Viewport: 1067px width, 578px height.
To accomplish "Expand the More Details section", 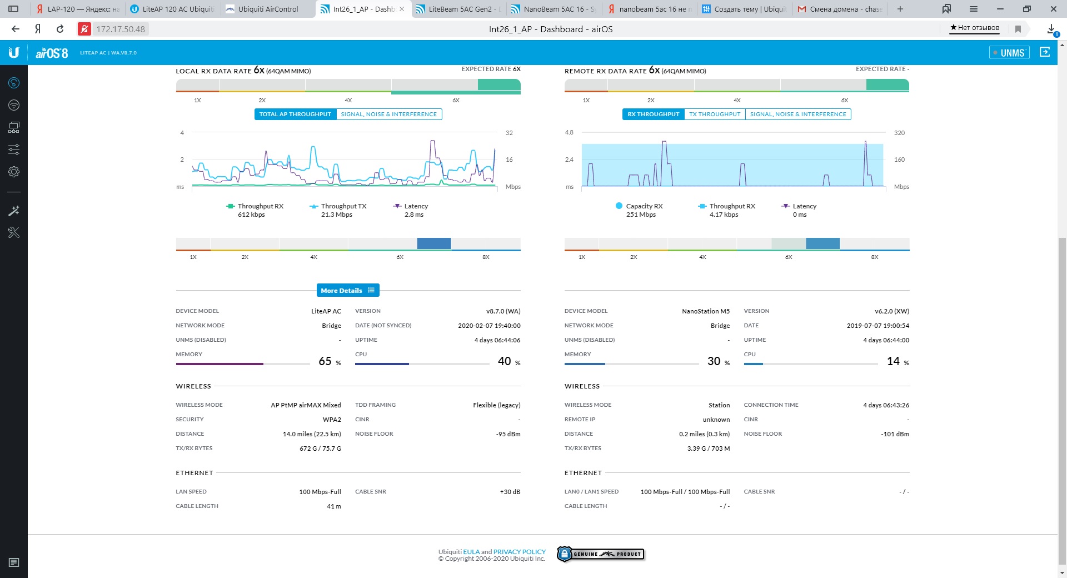I will (x=348, y=290).
